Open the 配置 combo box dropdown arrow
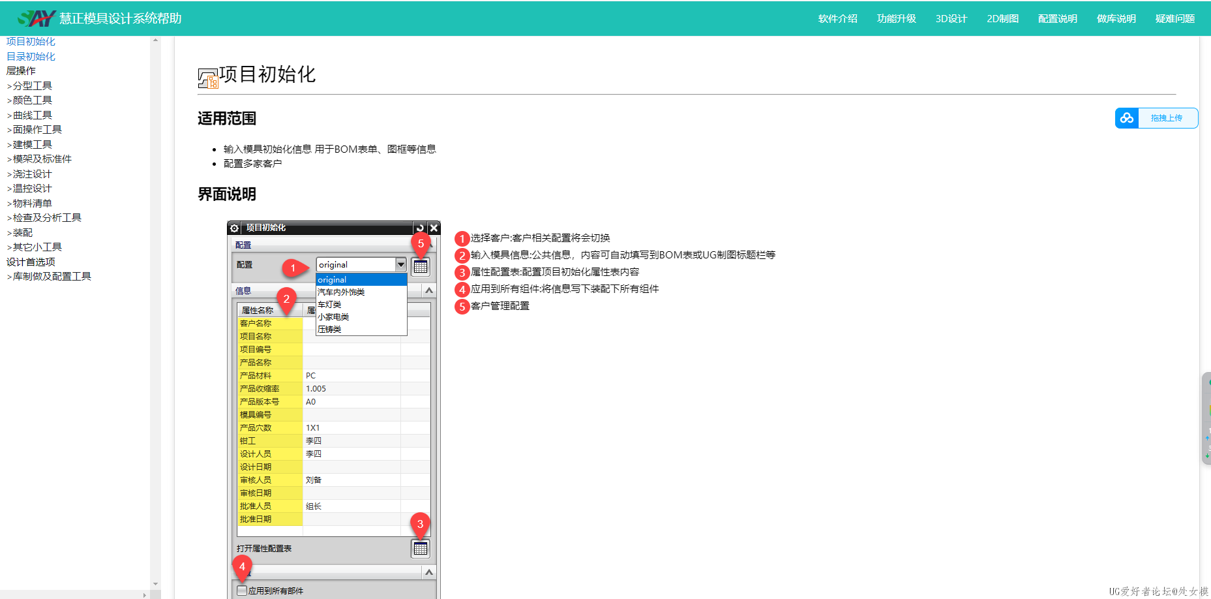 (x=401, y=264)
